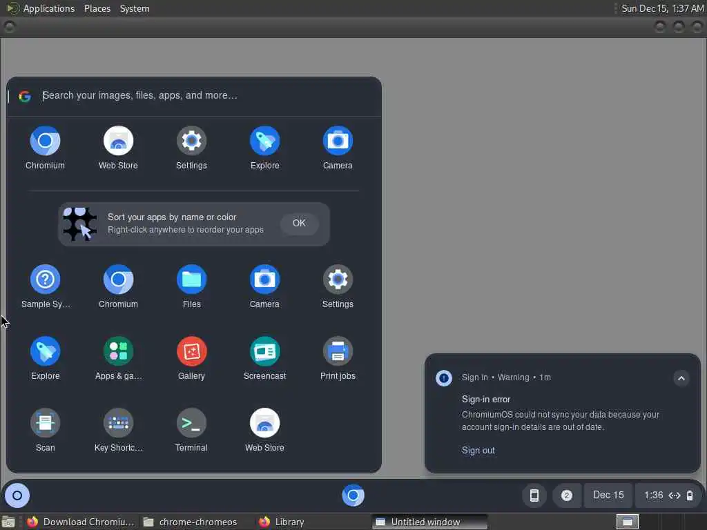Click the Google logo in the search bar
Image resolution: width=707 pixels, height=530 pixels.
(x=25, y=96)
